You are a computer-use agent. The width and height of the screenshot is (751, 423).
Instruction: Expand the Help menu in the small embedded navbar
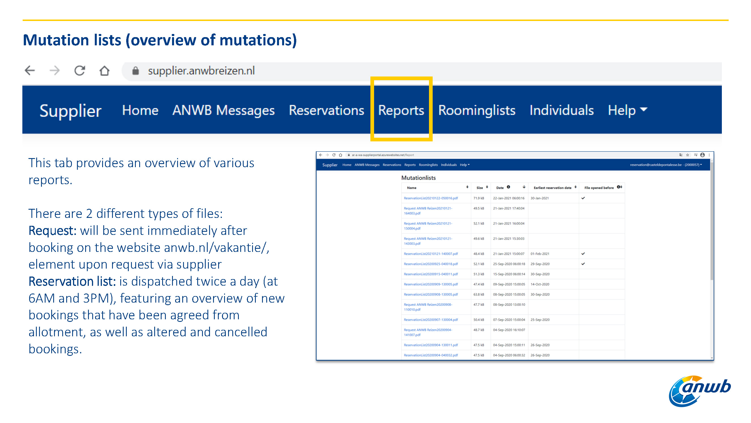[465, 165]
